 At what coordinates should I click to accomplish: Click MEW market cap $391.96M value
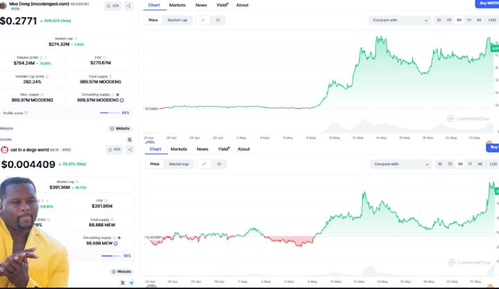tap(60, 187)
